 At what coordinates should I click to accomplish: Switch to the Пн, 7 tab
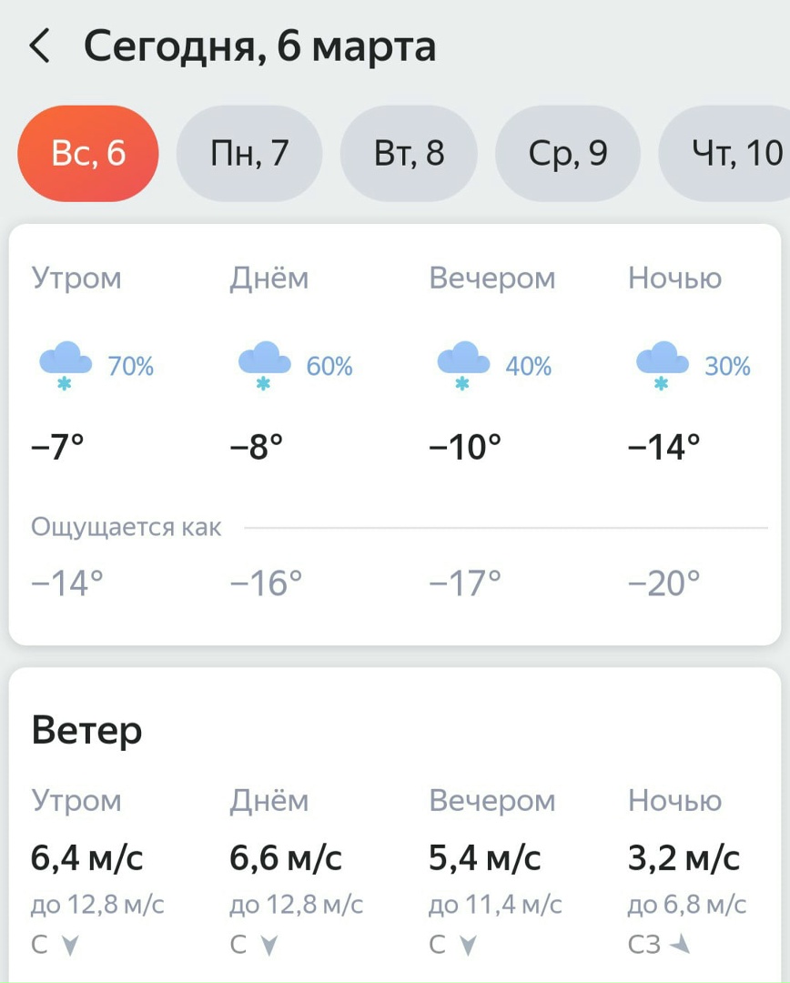pyautogui.click(x=249, y=154)
